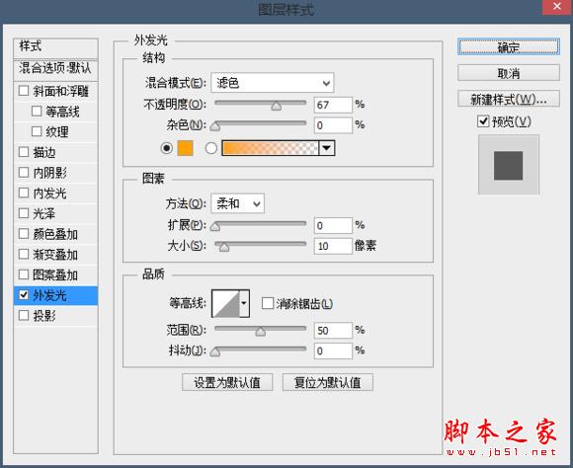This screenshot has width=573, height=468.
Task: Click the 复位为默认值 button
Action: coord(328,382)
